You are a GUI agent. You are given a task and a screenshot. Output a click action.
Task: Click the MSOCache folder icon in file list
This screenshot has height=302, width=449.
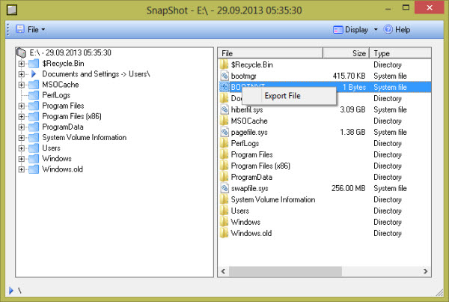(224, 121)
